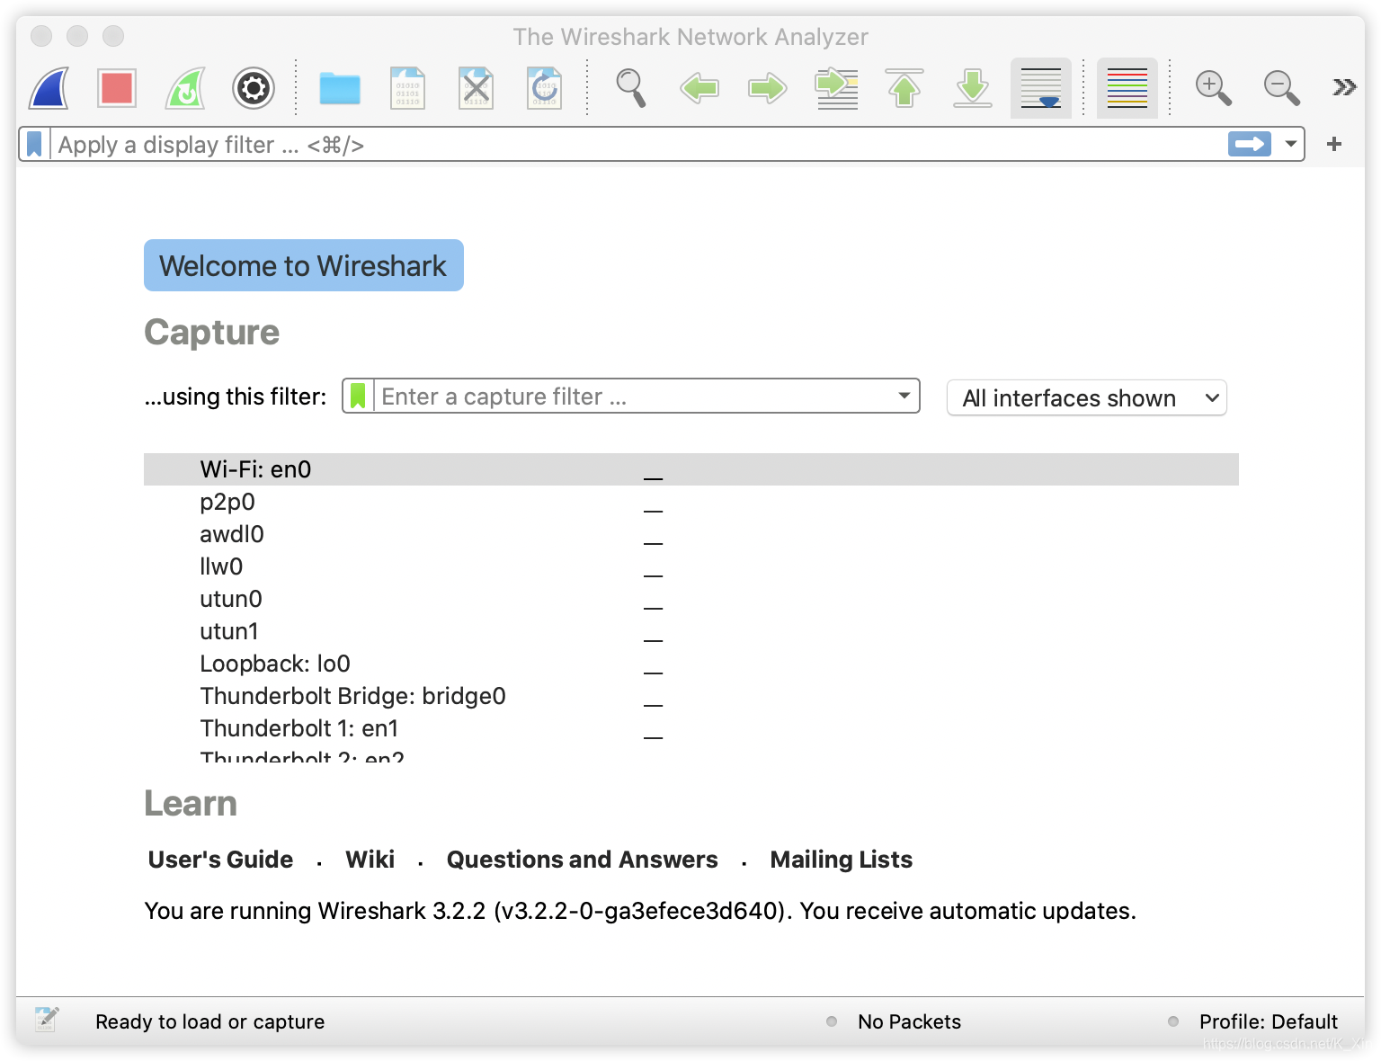Open the display filter history dropdown
Screen dimensions: 1381x1061
tap(1291, 144)
